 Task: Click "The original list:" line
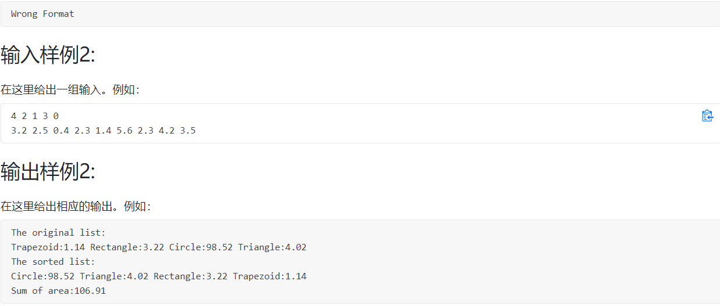click(x=58, y=233)
